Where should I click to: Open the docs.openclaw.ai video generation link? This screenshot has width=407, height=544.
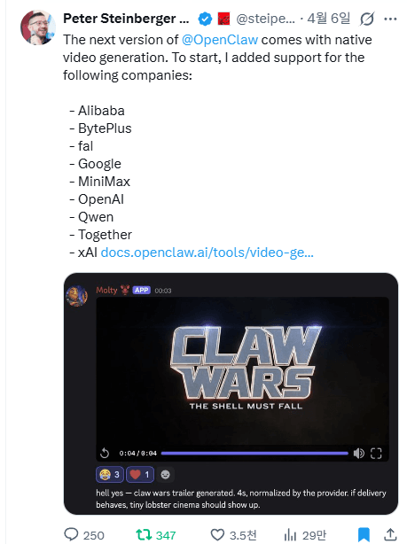207,253
